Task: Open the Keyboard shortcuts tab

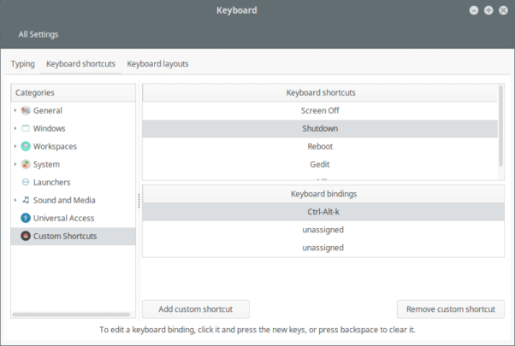Action: (x=80, y=63)
